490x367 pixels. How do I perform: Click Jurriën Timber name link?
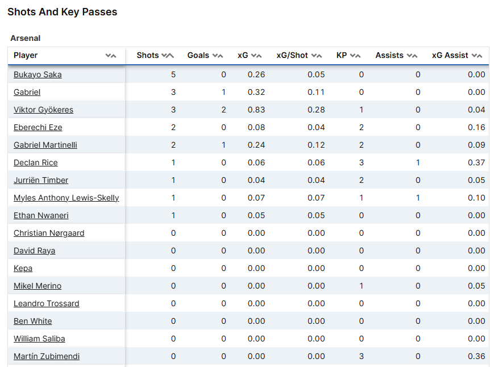click(41, 180)
